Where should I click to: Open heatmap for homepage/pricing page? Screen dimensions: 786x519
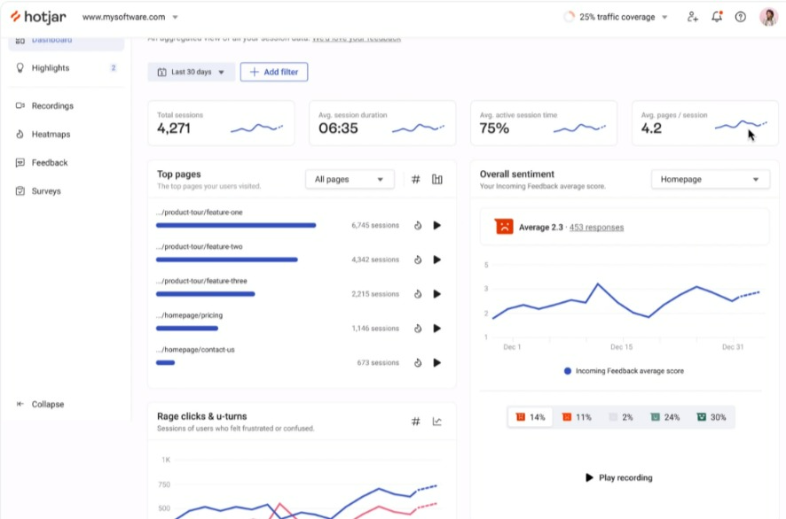pos(418,329)
